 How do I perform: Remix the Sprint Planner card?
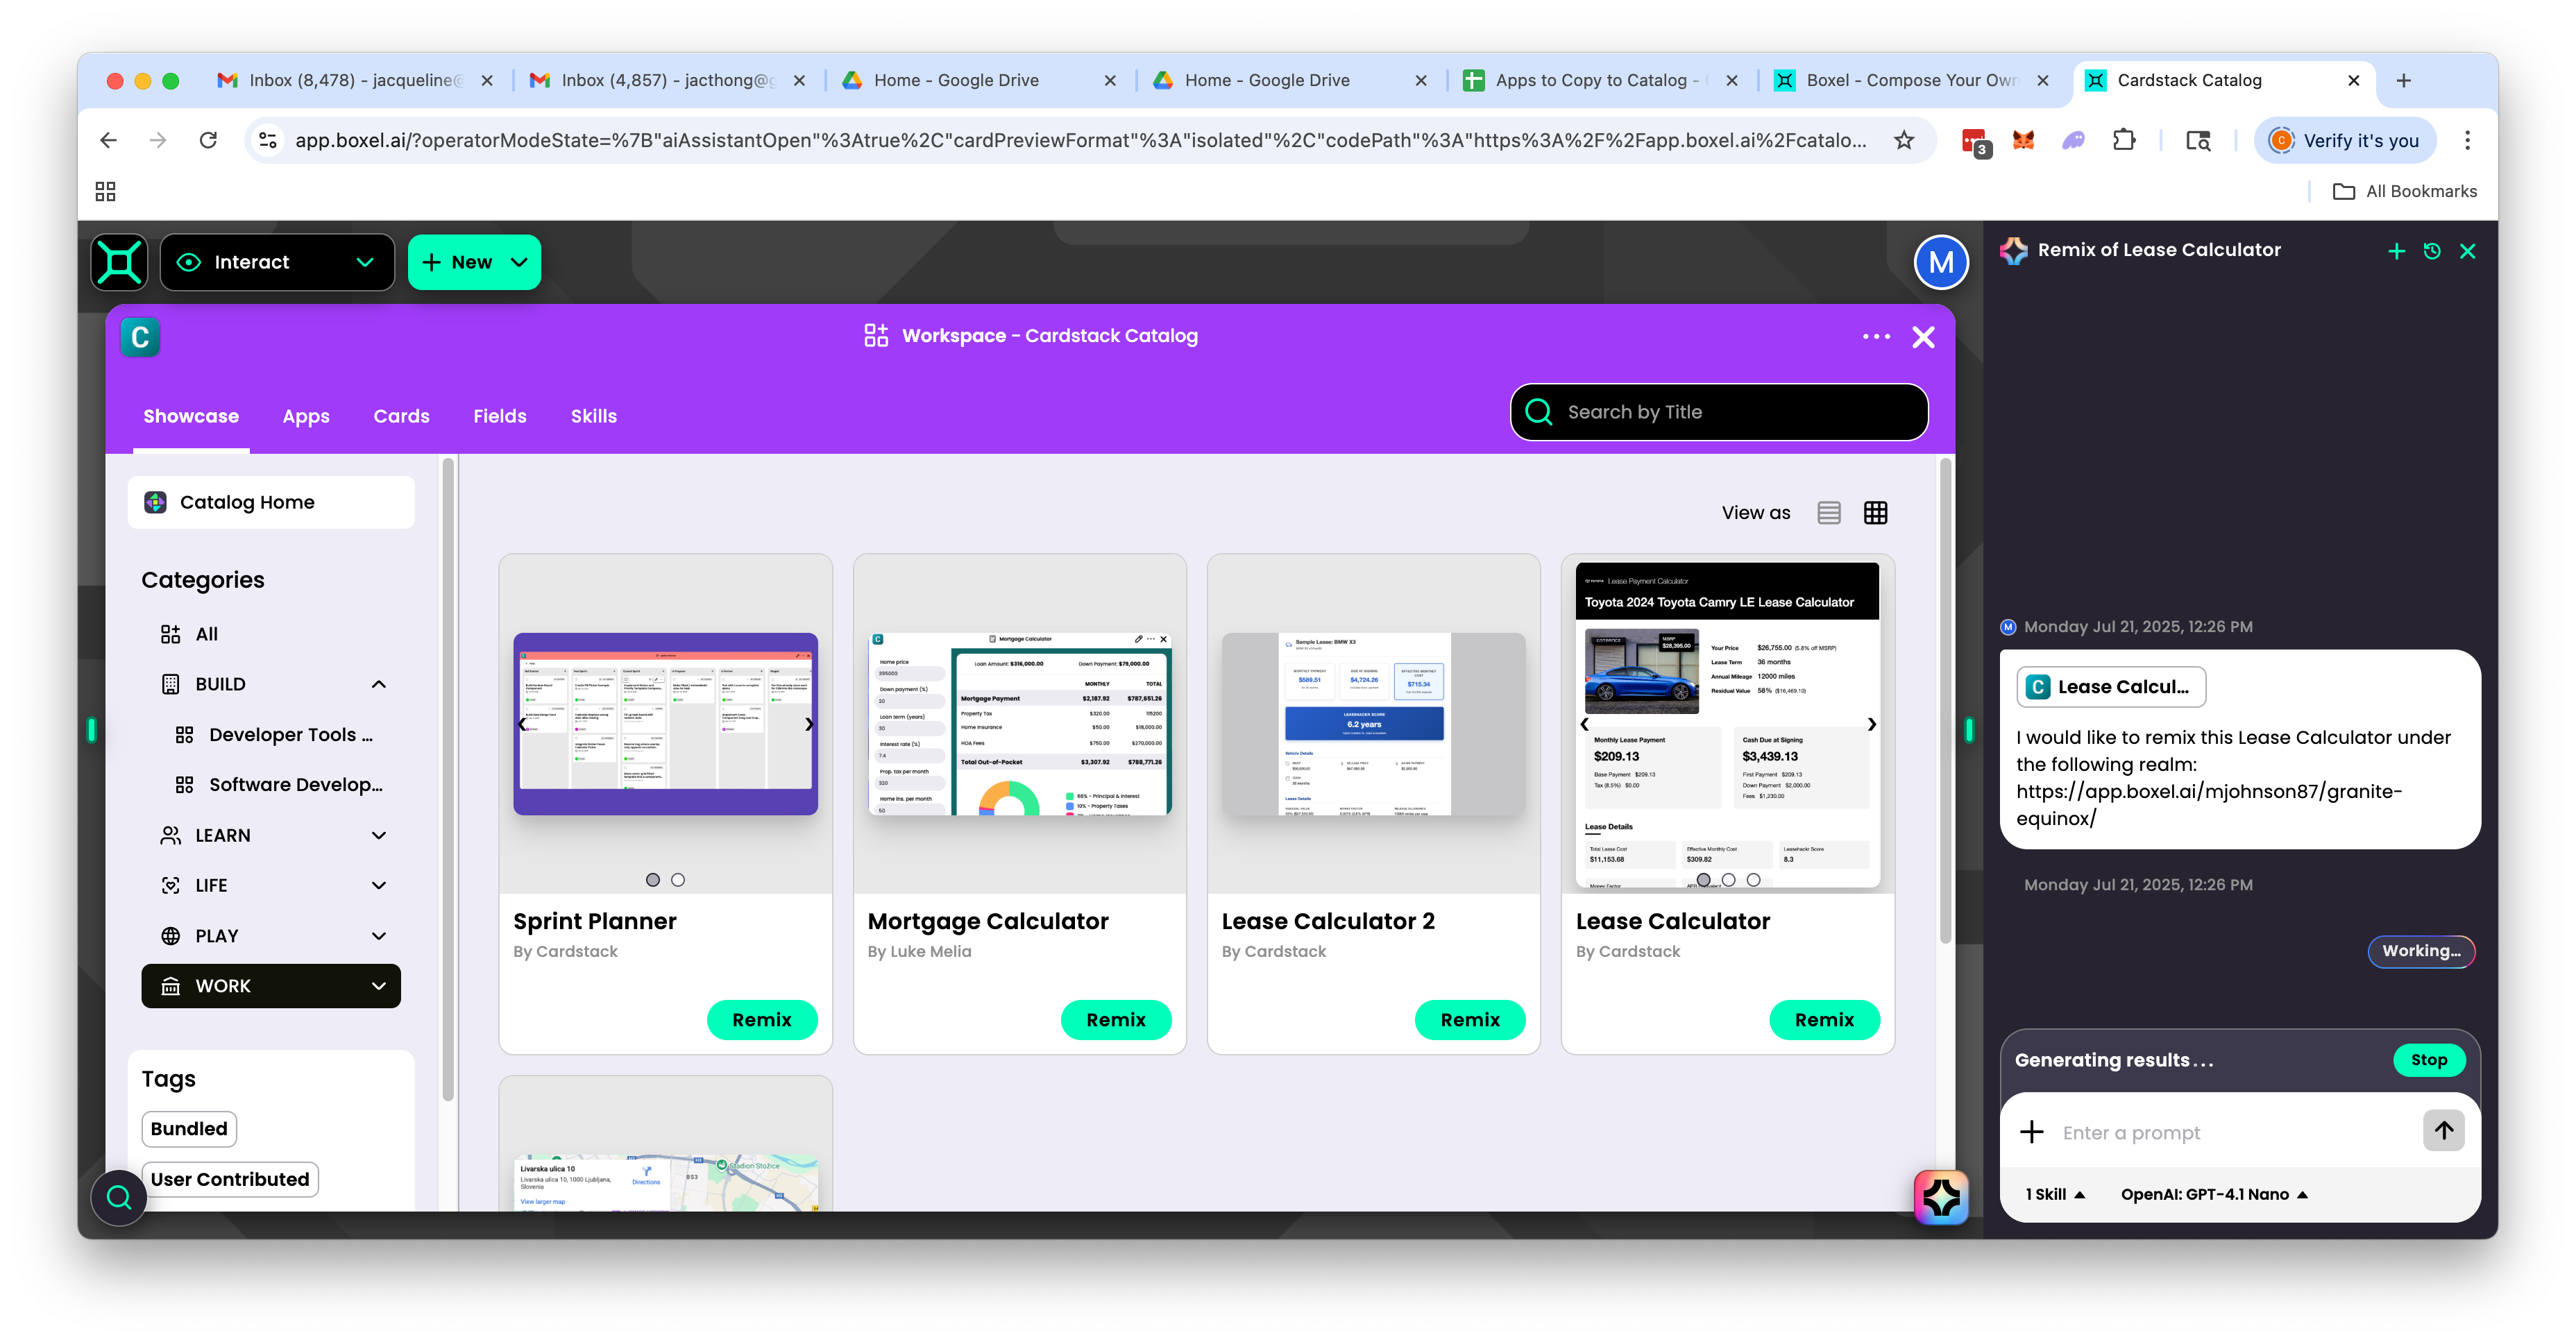762,1020
